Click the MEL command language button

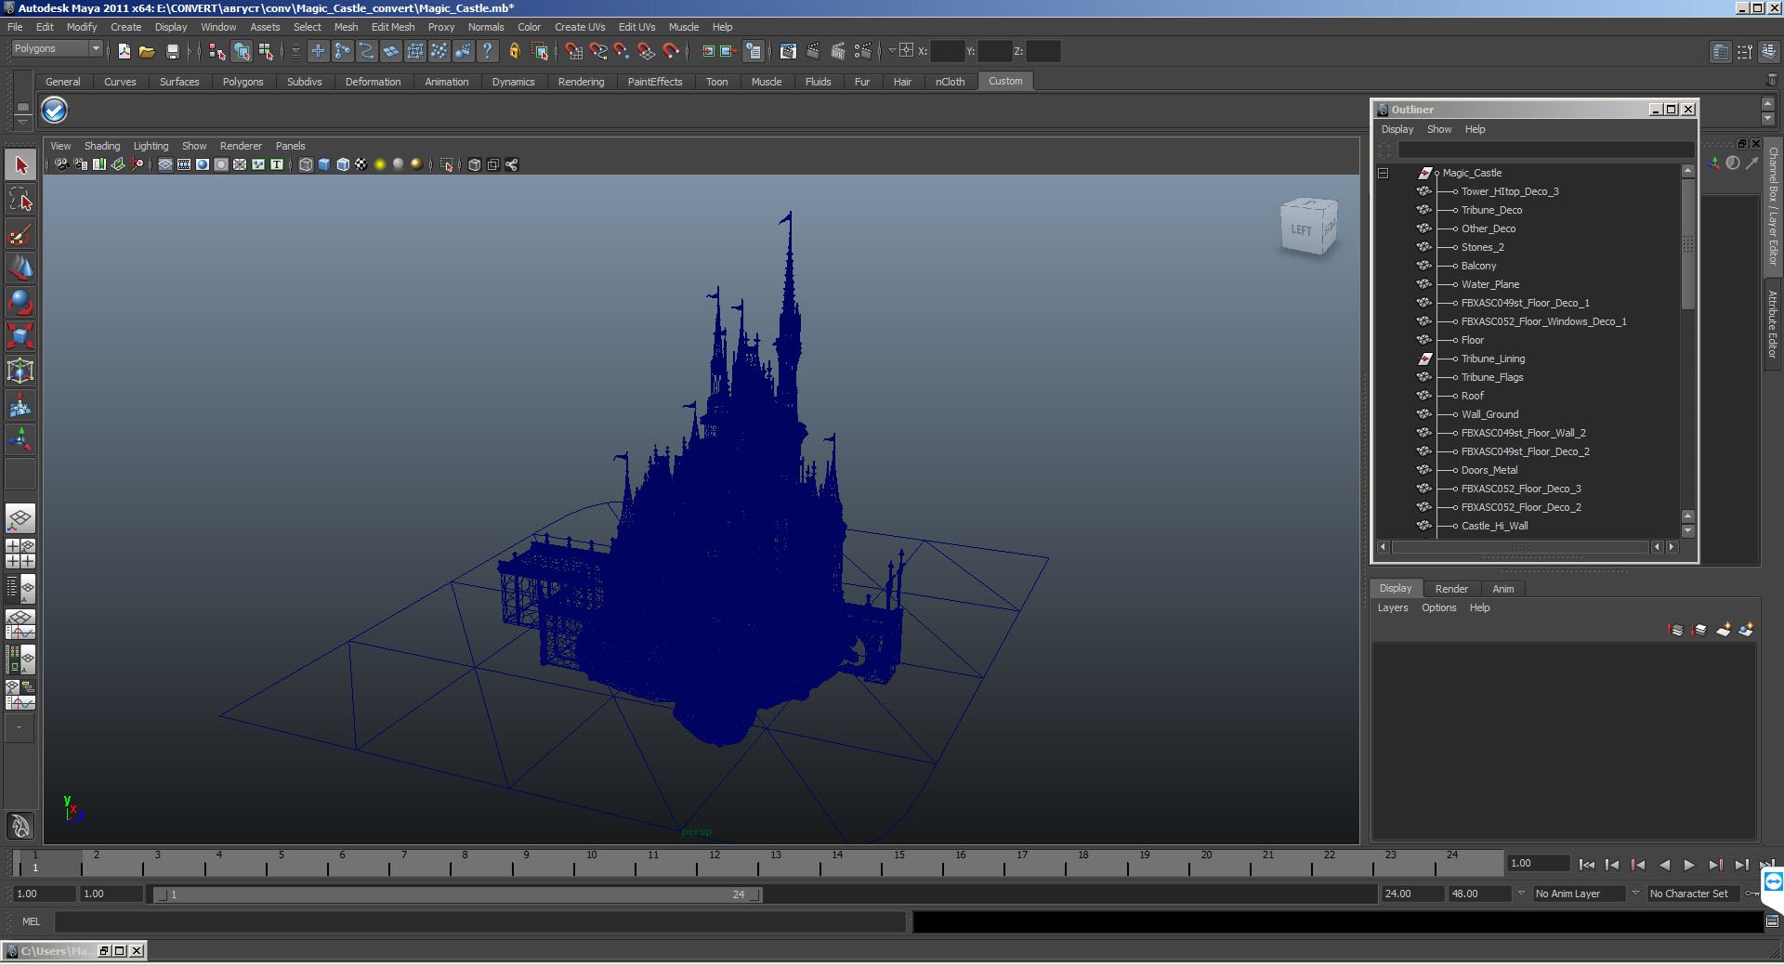click(31, 921)
